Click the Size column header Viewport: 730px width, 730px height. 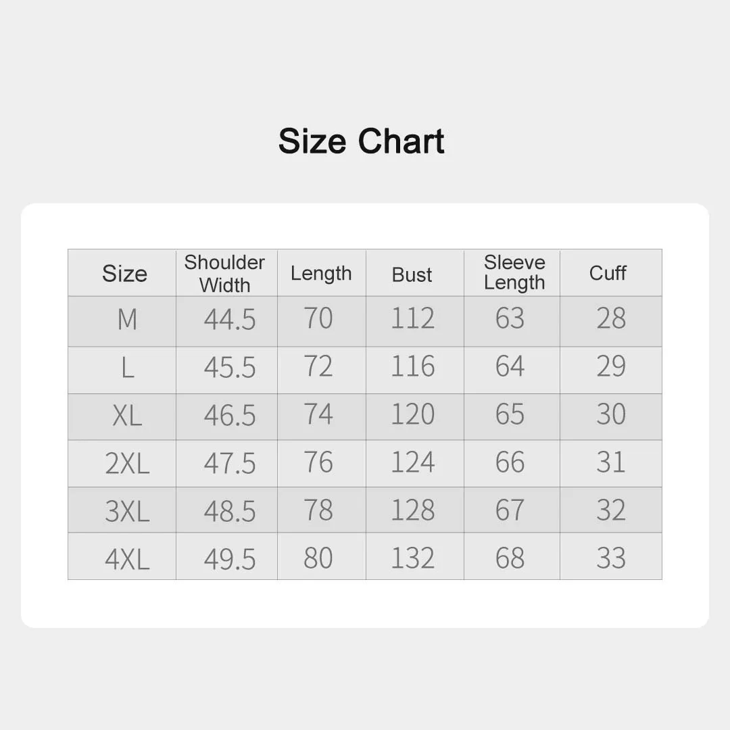(124, 274)
